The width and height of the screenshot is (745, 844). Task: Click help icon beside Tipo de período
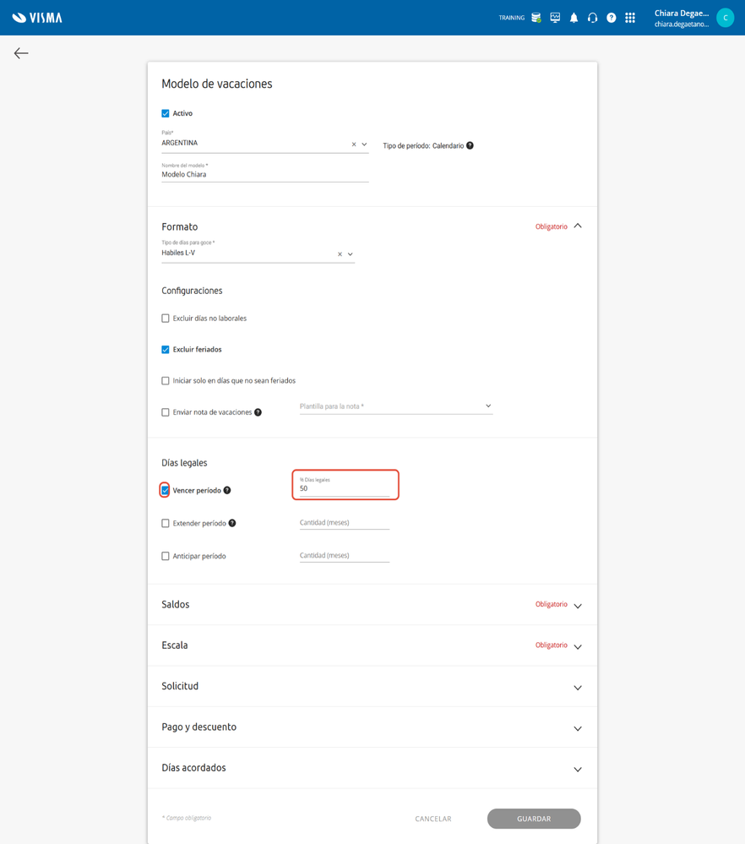tap(470, 145)
